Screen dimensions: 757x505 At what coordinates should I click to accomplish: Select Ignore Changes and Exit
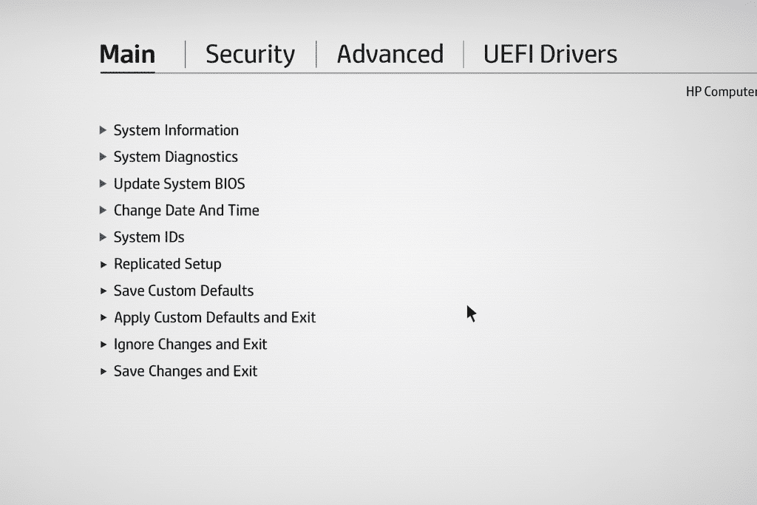pos(190,345)
